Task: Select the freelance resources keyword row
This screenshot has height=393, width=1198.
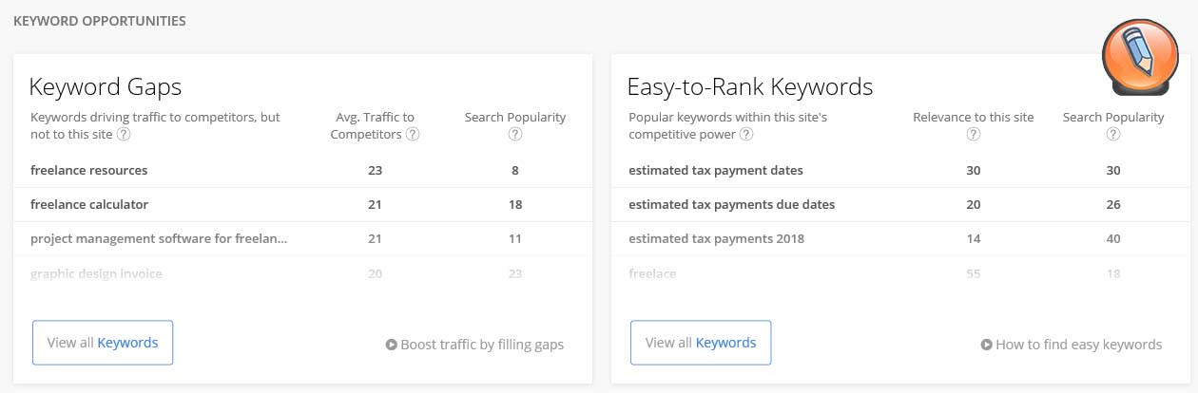Action: point(302,171)
